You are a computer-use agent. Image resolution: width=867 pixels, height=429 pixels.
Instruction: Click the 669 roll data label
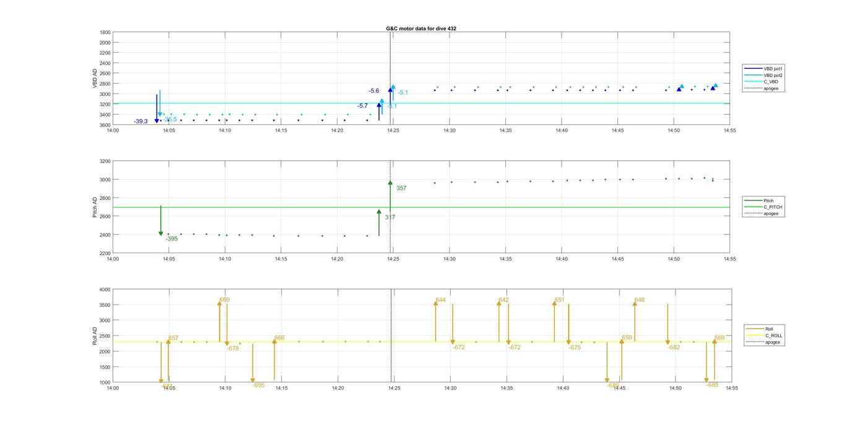point(719,338)
